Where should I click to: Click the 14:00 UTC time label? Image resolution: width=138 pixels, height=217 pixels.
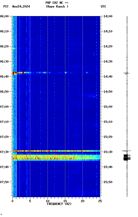coord(108,16)
